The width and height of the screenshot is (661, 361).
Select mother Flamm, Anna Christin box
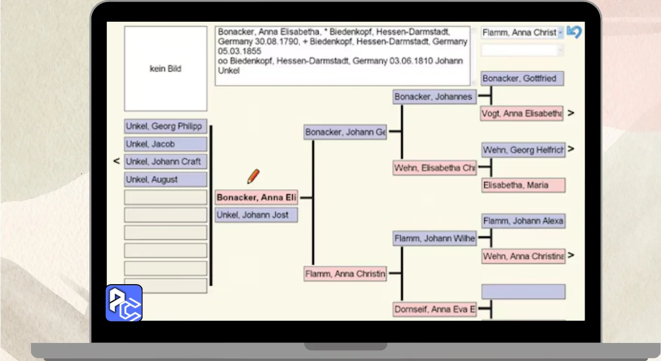point(345,274)
